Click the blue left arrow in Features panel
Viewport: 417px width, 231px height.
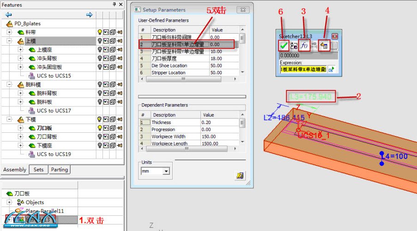[9, 15]
